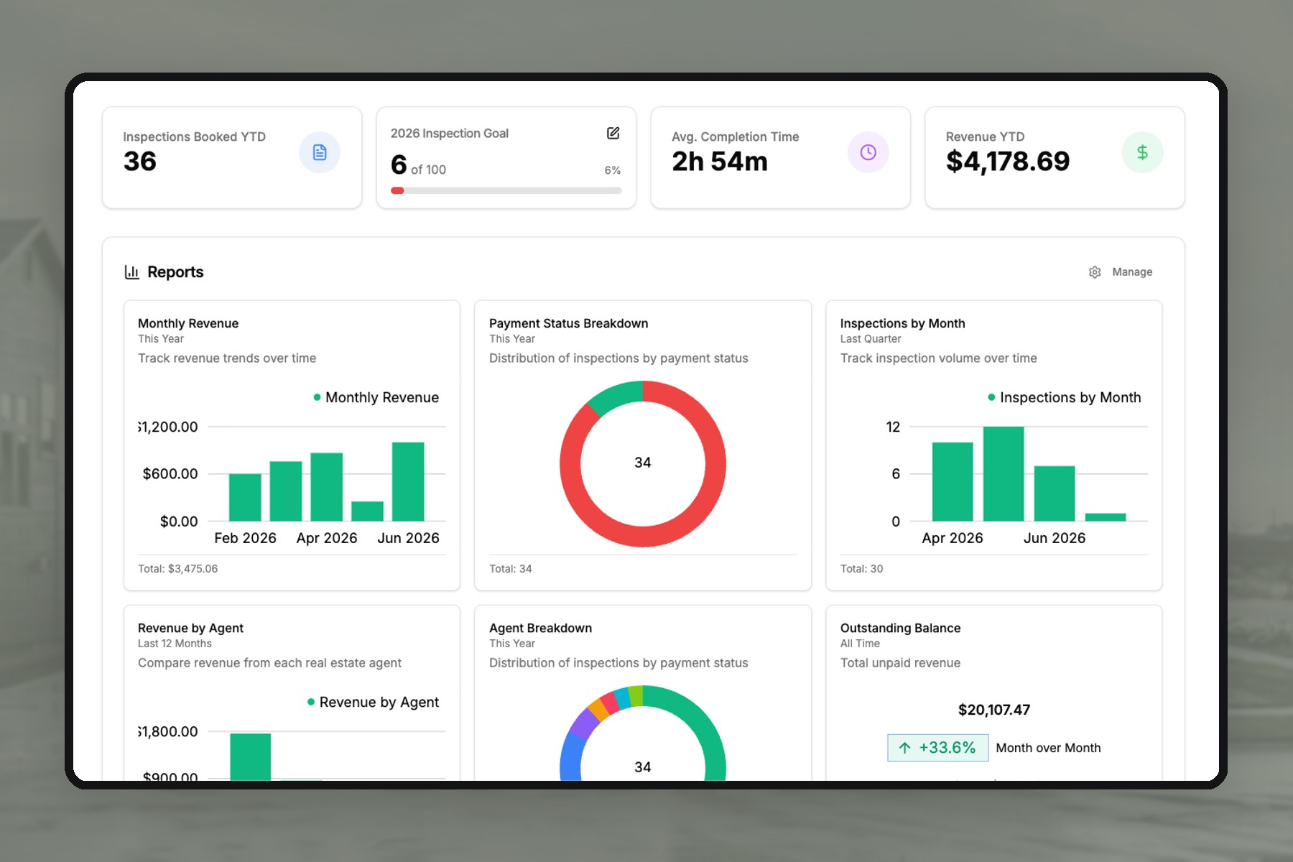Click the Revenue YTD dollar icon
Viewport: 1293px width, 862px height.
point(1142,152)
